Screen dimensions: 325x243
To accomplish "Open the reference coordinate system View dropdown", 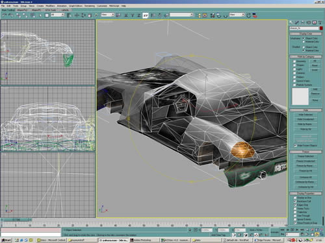I will point(108,15).
